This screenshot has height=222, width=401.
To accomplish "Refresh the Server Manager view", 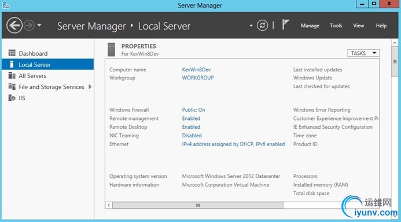I will pyautogui.click(x=262, y=26).
